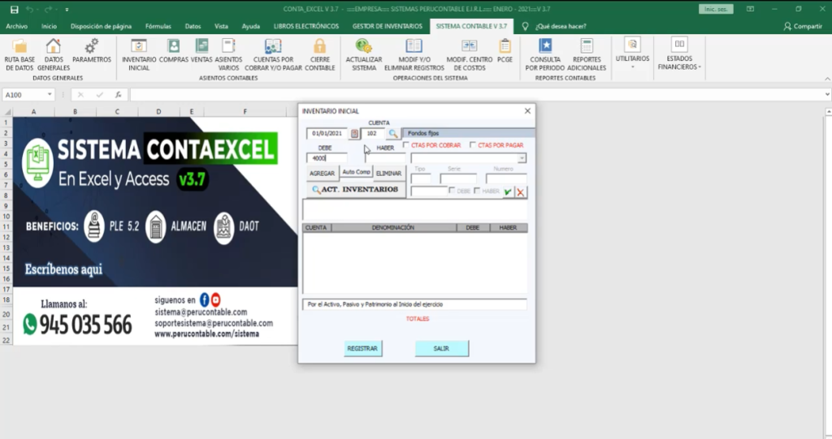Switch to Gestor de Inventarios tab
This screenshot has width=832, height=439.
tap(388, 26)
